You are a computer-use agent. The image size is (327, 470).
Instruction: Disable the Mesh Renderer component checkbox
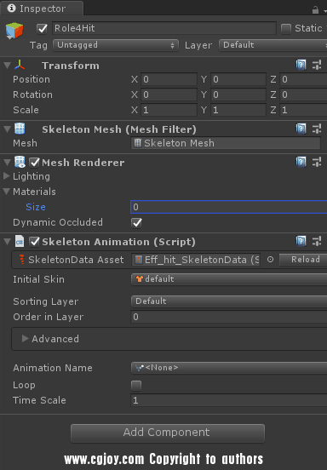[x=34, y=163]
